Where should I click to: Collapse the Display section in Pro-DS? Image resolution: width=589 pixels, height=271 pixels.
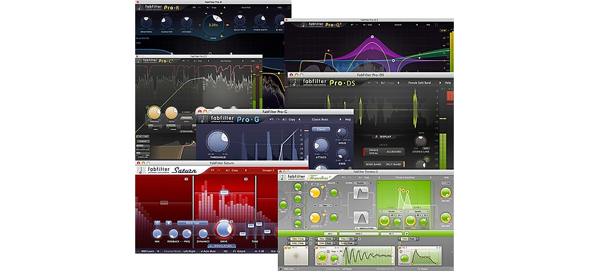tap(384, 137)
